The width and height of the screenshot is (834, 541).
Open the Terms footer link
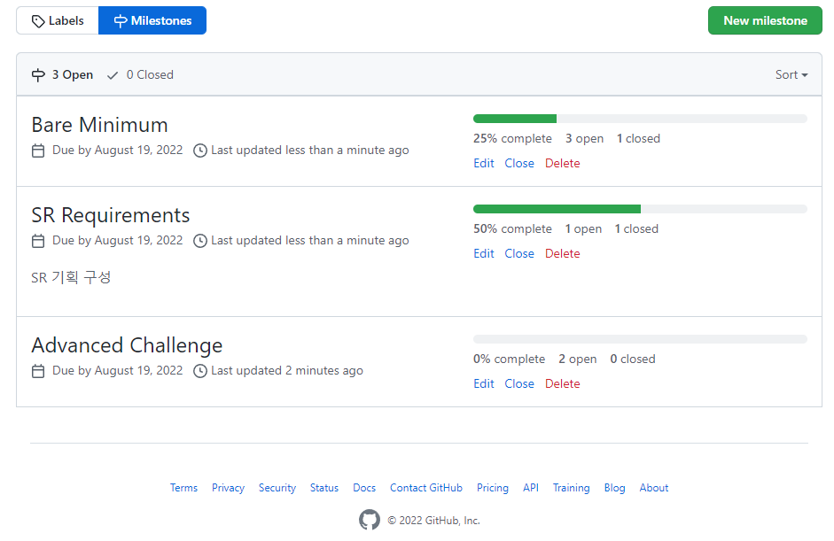click(x=183, y=488)
